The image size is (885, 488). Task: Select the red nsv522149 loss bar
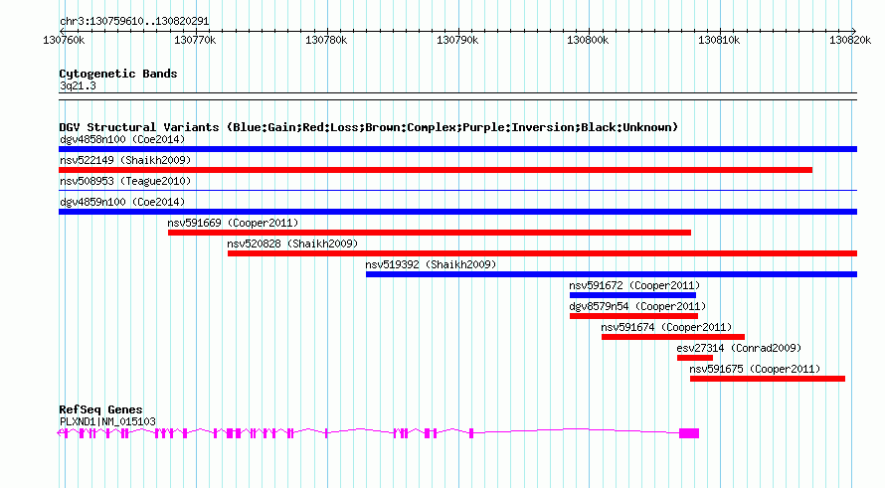[x=436, y=170]
